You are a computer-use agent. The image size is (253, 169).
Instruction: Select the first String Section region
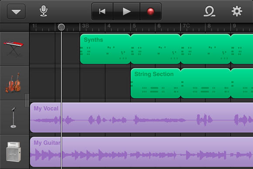156,83
